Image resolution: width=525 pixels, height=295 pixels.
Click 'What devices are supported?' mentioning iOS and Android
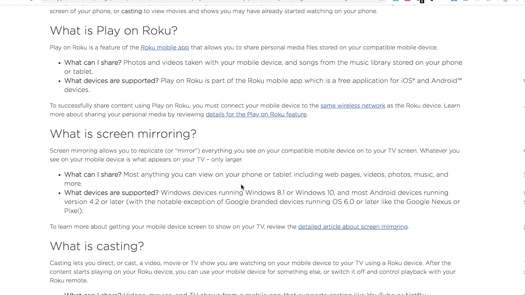[111, 81]
